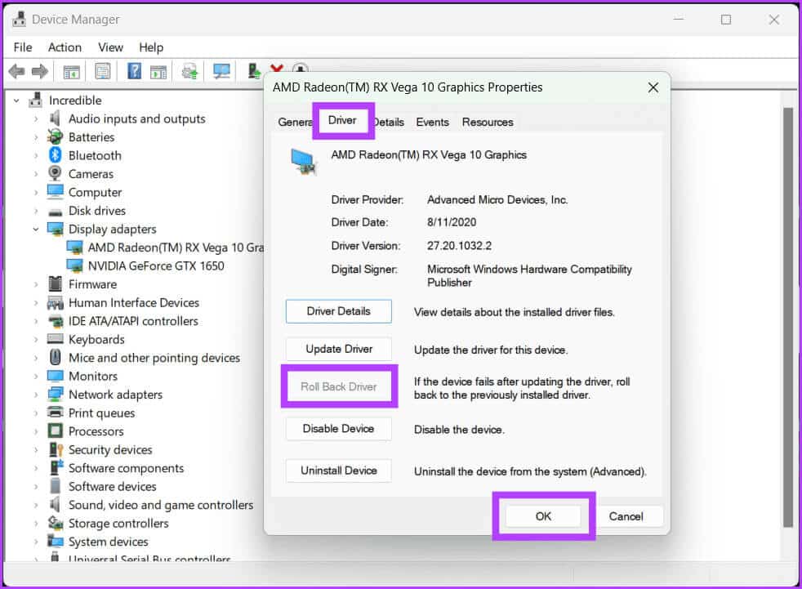This screenshot has width=802, height=589.
Task: Open the Resources tab
Action: pos(488,122)
